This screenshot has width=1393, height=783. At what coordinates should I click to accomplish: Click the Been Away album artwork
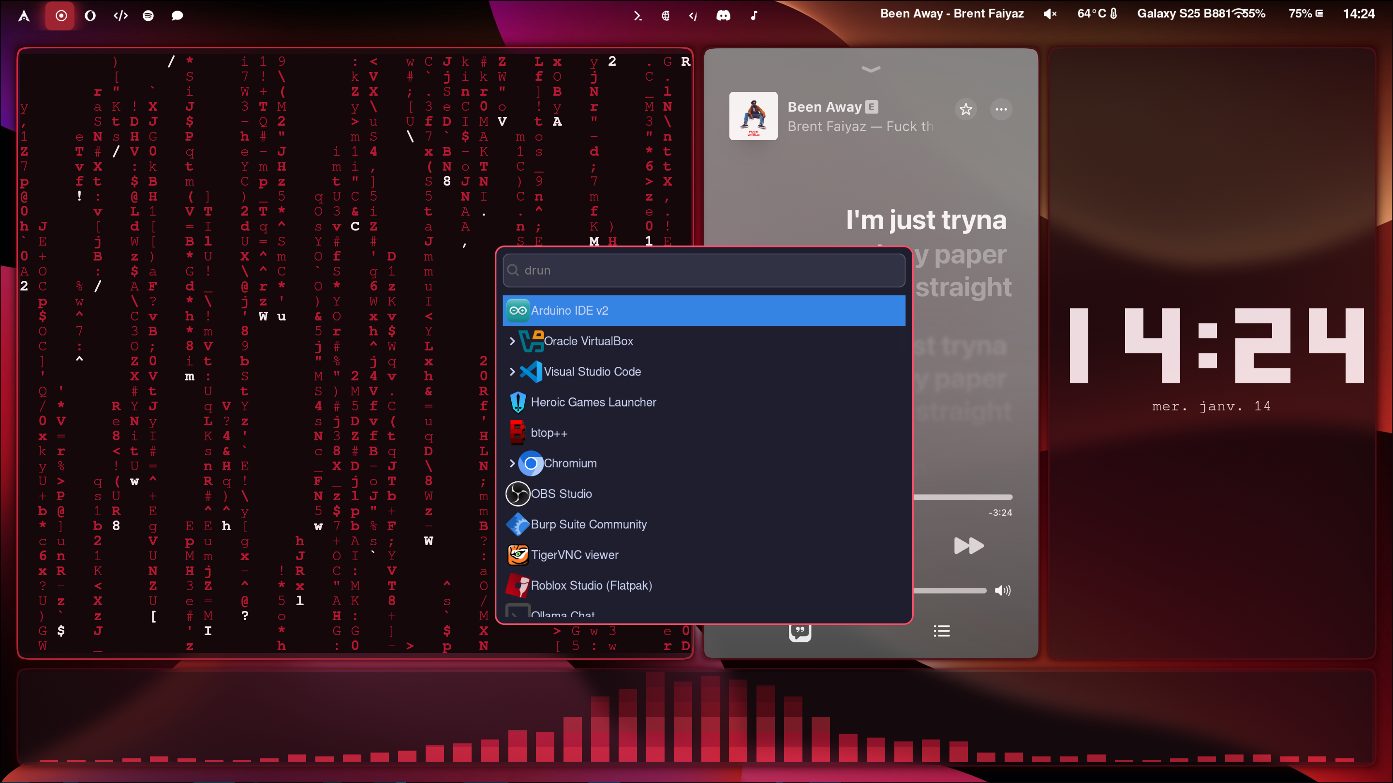tap(753, 116)
